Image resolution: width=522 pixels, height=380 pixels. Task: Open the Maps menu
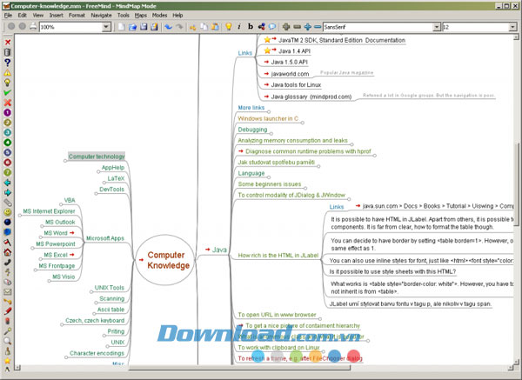click(140, 16)
